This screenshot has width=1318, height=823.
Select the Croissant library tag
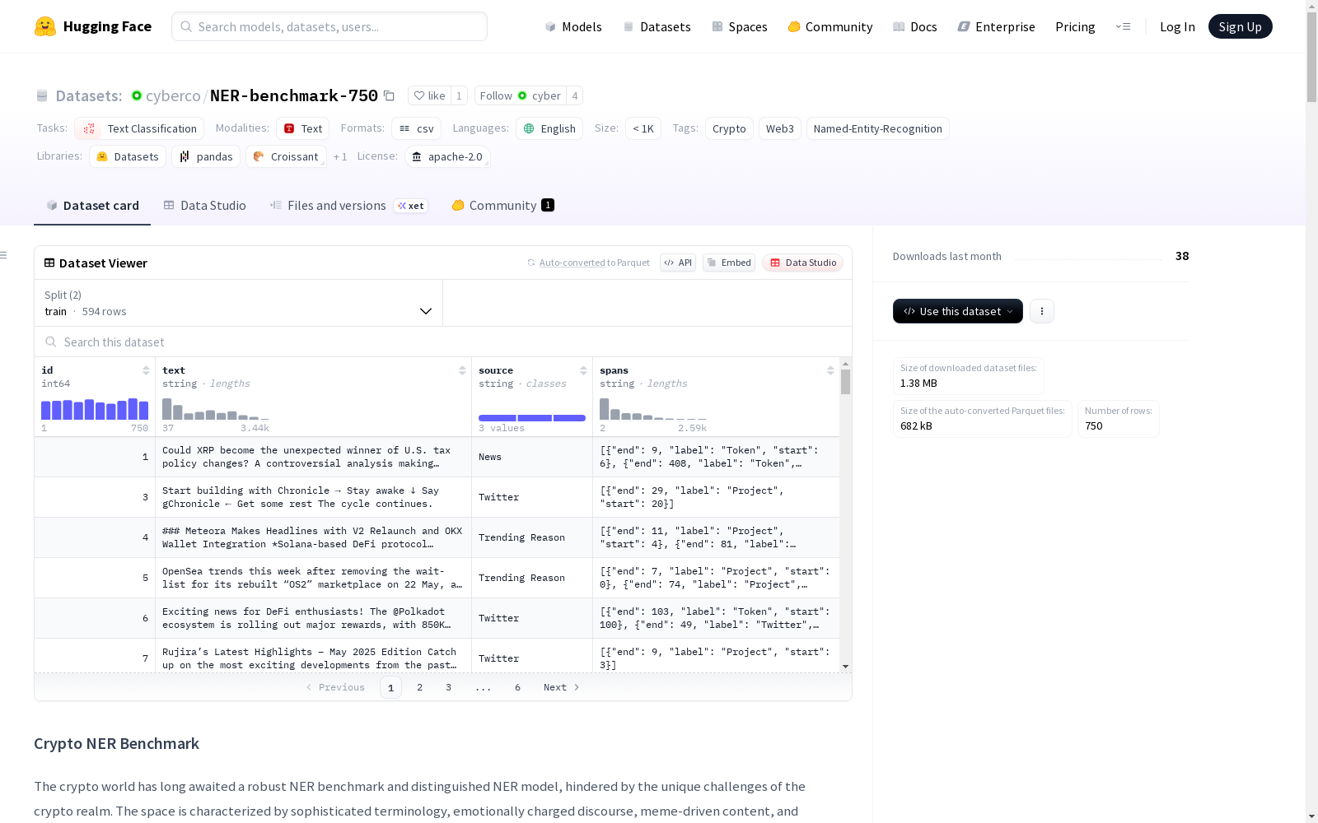pyautogui.click(x=286, y=156)
